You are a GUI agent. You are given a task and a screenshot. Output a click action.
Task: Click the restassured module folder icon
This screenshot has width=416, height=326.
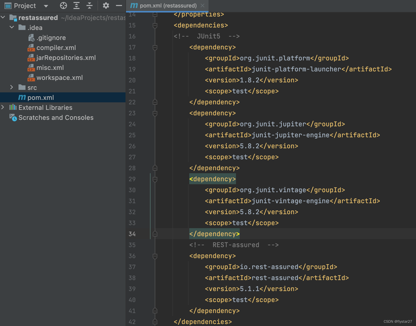[13, 18]
